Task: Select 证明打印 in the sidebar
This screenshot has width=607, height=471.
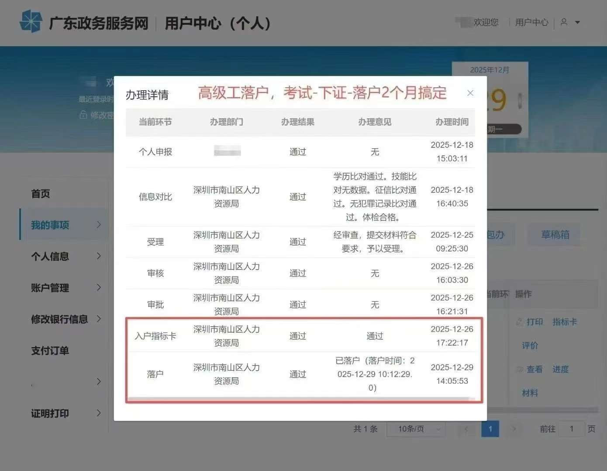Action: click(50, 413)
